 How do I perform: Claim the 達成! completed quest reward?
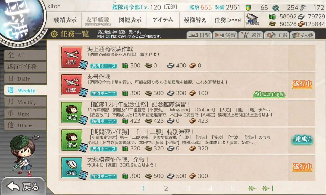pos(302,140)
